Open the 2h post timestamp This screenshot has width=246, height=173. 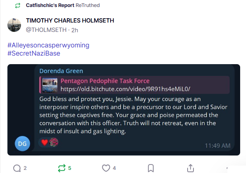75,30
